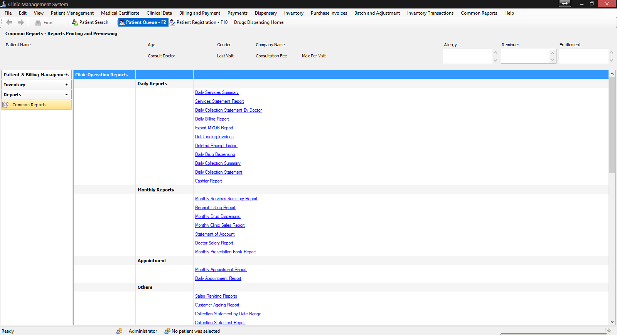Open the Billing and Payment menu
The width and height of the screenshot is (617, 335).
200,13
